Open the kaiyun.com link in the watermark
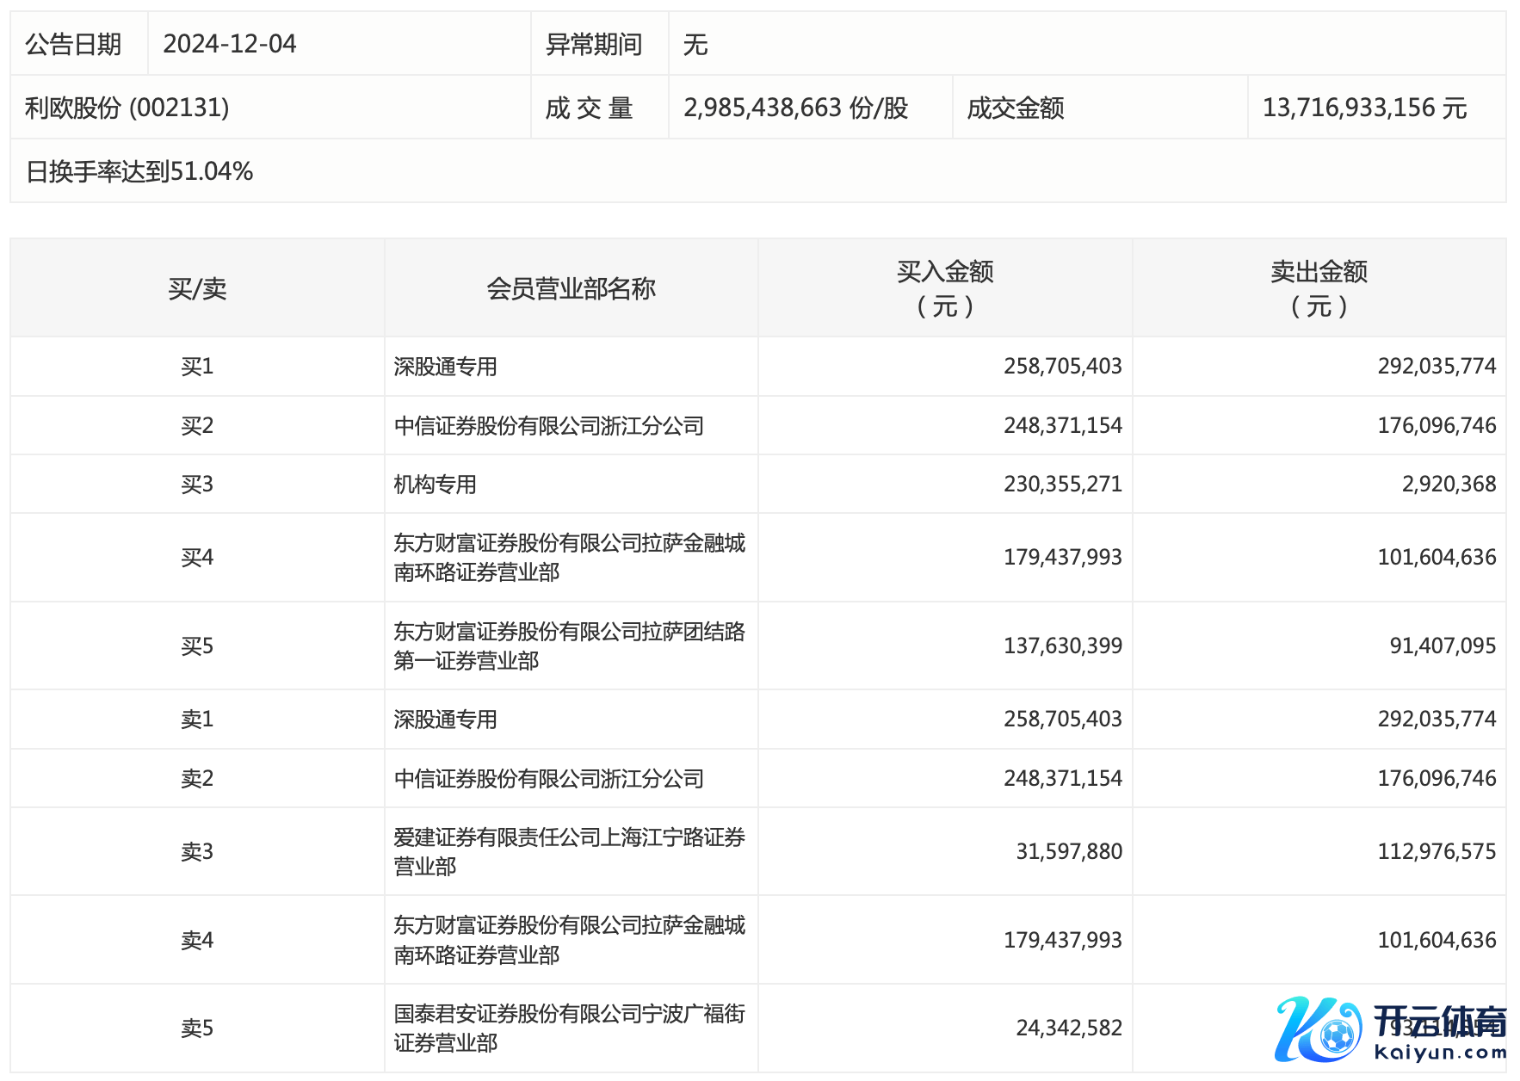The width and height of the screenshot is (1520, 1081). pyautogui.click(x=1440, y=1052)
